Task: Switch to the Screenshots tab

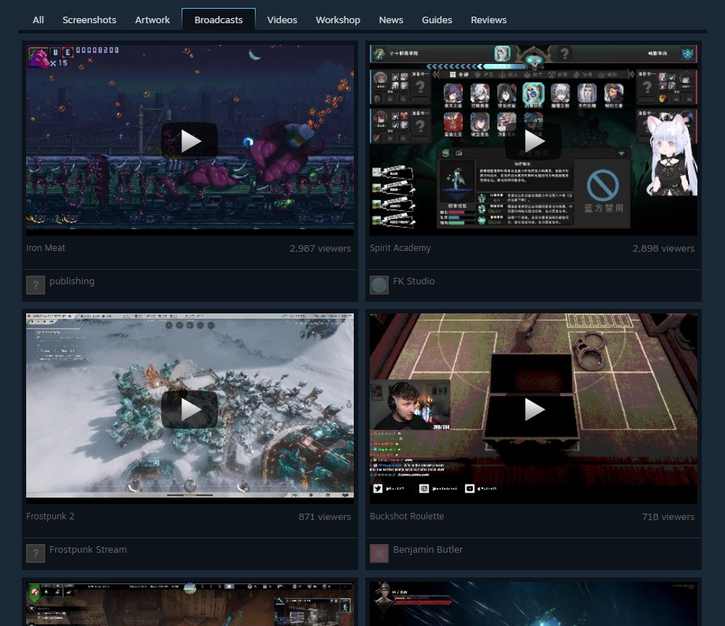Action: (x=89, y=20)
